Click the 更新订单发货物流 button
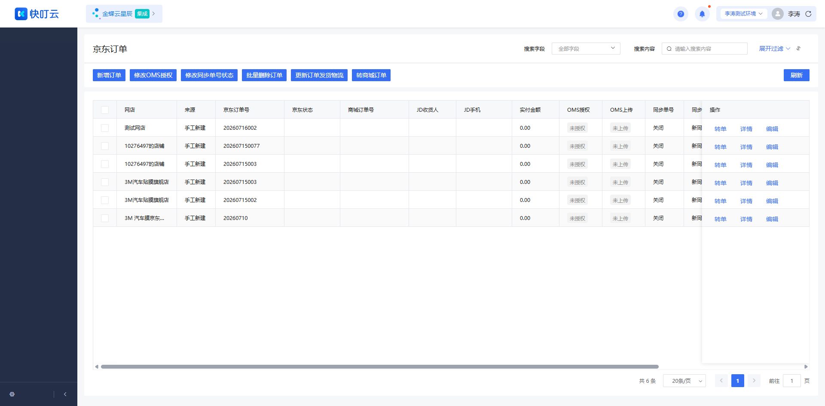825x406 pixels. pyautogui.click(x=319, y=75)
